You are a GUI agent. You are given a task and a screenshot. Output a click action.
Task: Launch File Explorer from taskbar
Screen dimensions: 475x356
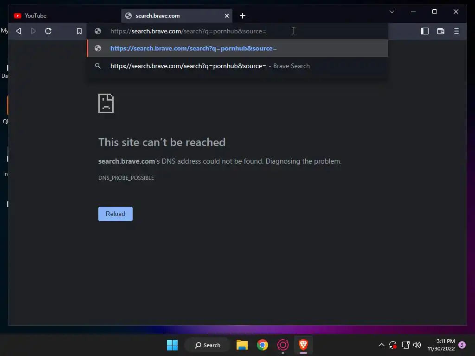[x=242, y=345]
